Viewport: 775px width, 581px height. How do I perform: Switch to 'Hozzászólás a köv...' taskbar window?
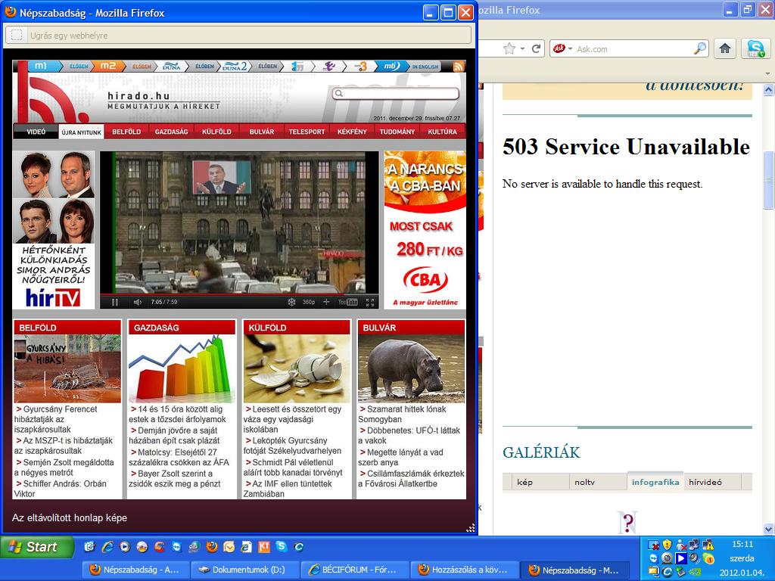click(464, 570)
